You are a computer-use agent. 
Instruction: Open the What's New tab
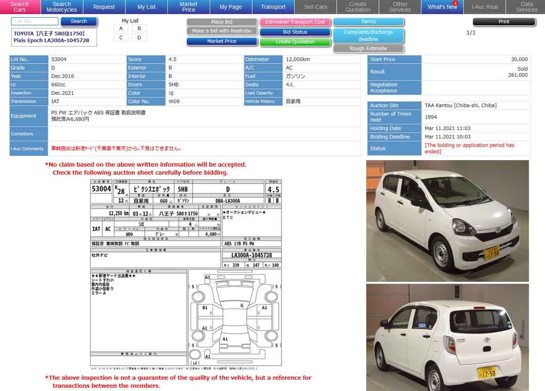(442, 6)
